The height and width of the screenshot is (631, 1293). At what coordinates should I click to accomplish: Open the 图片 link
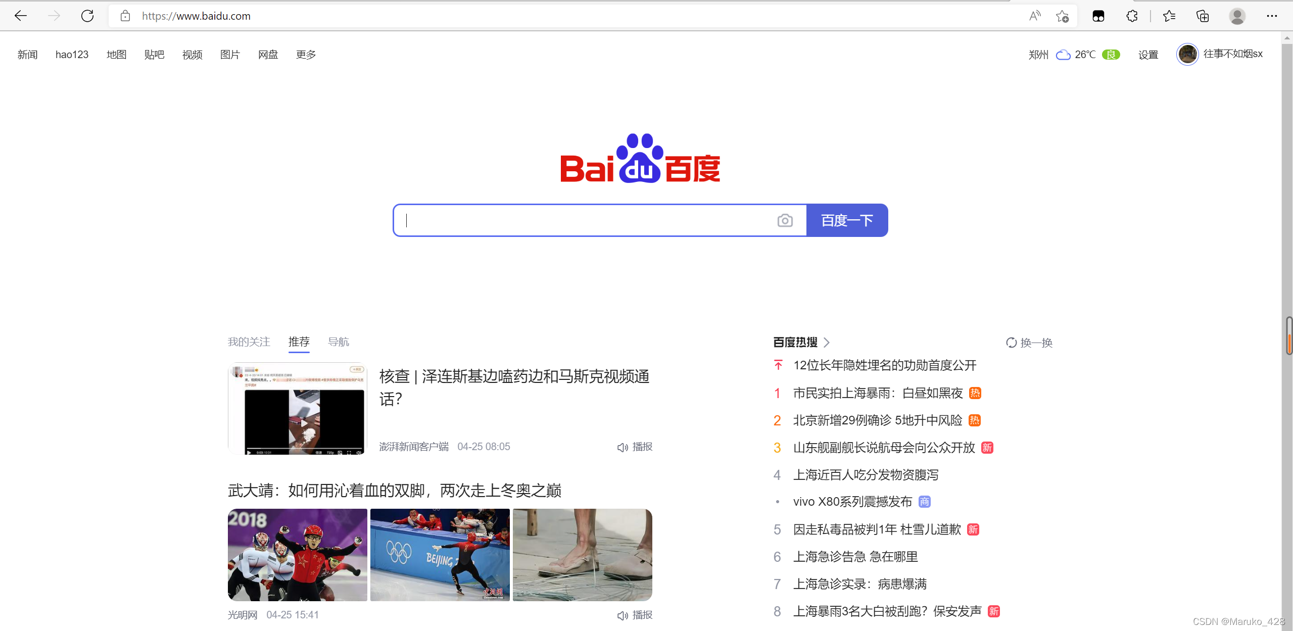click(230, 55)
